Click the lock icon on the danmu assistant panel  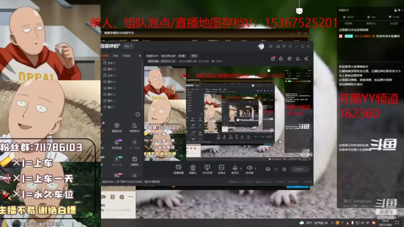pos(395,10)
